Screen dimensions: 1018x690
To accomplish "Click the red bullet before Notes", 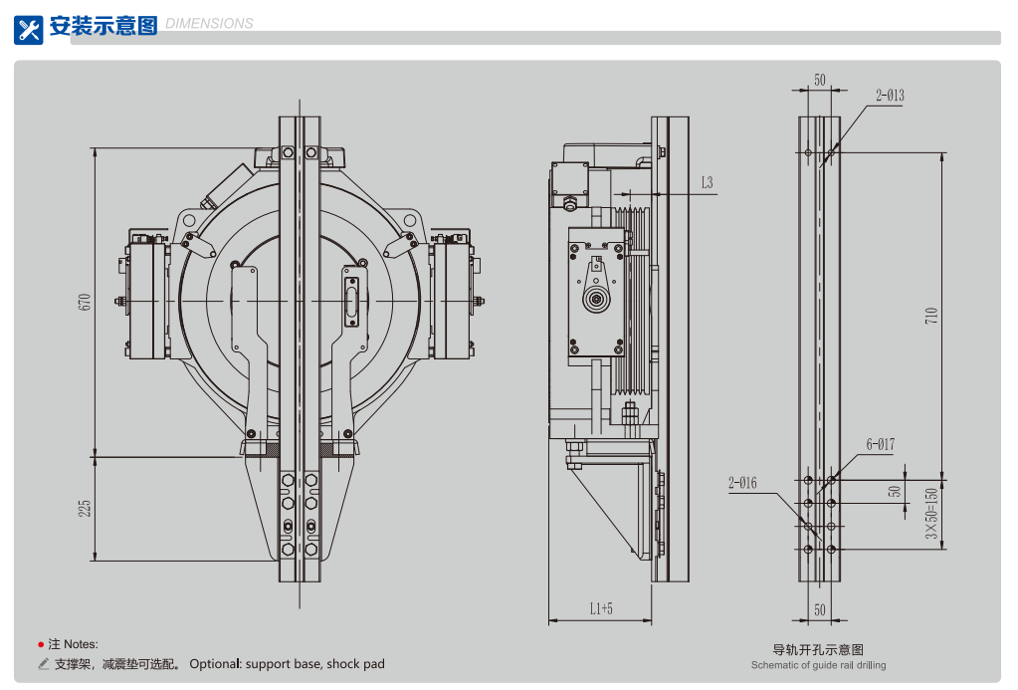I will coord(40,645).
